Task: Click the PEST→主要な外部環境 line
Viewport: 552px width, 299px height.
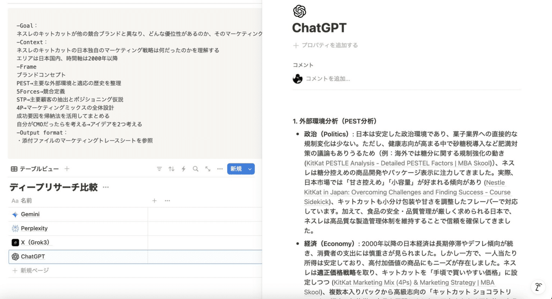Action: 69,83
